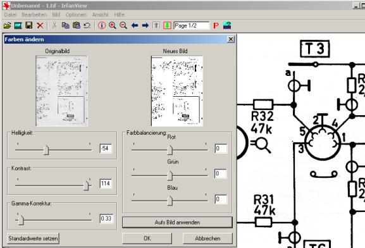
Task: Click the Standardwerte setzen button
Action: coord(33,239)
